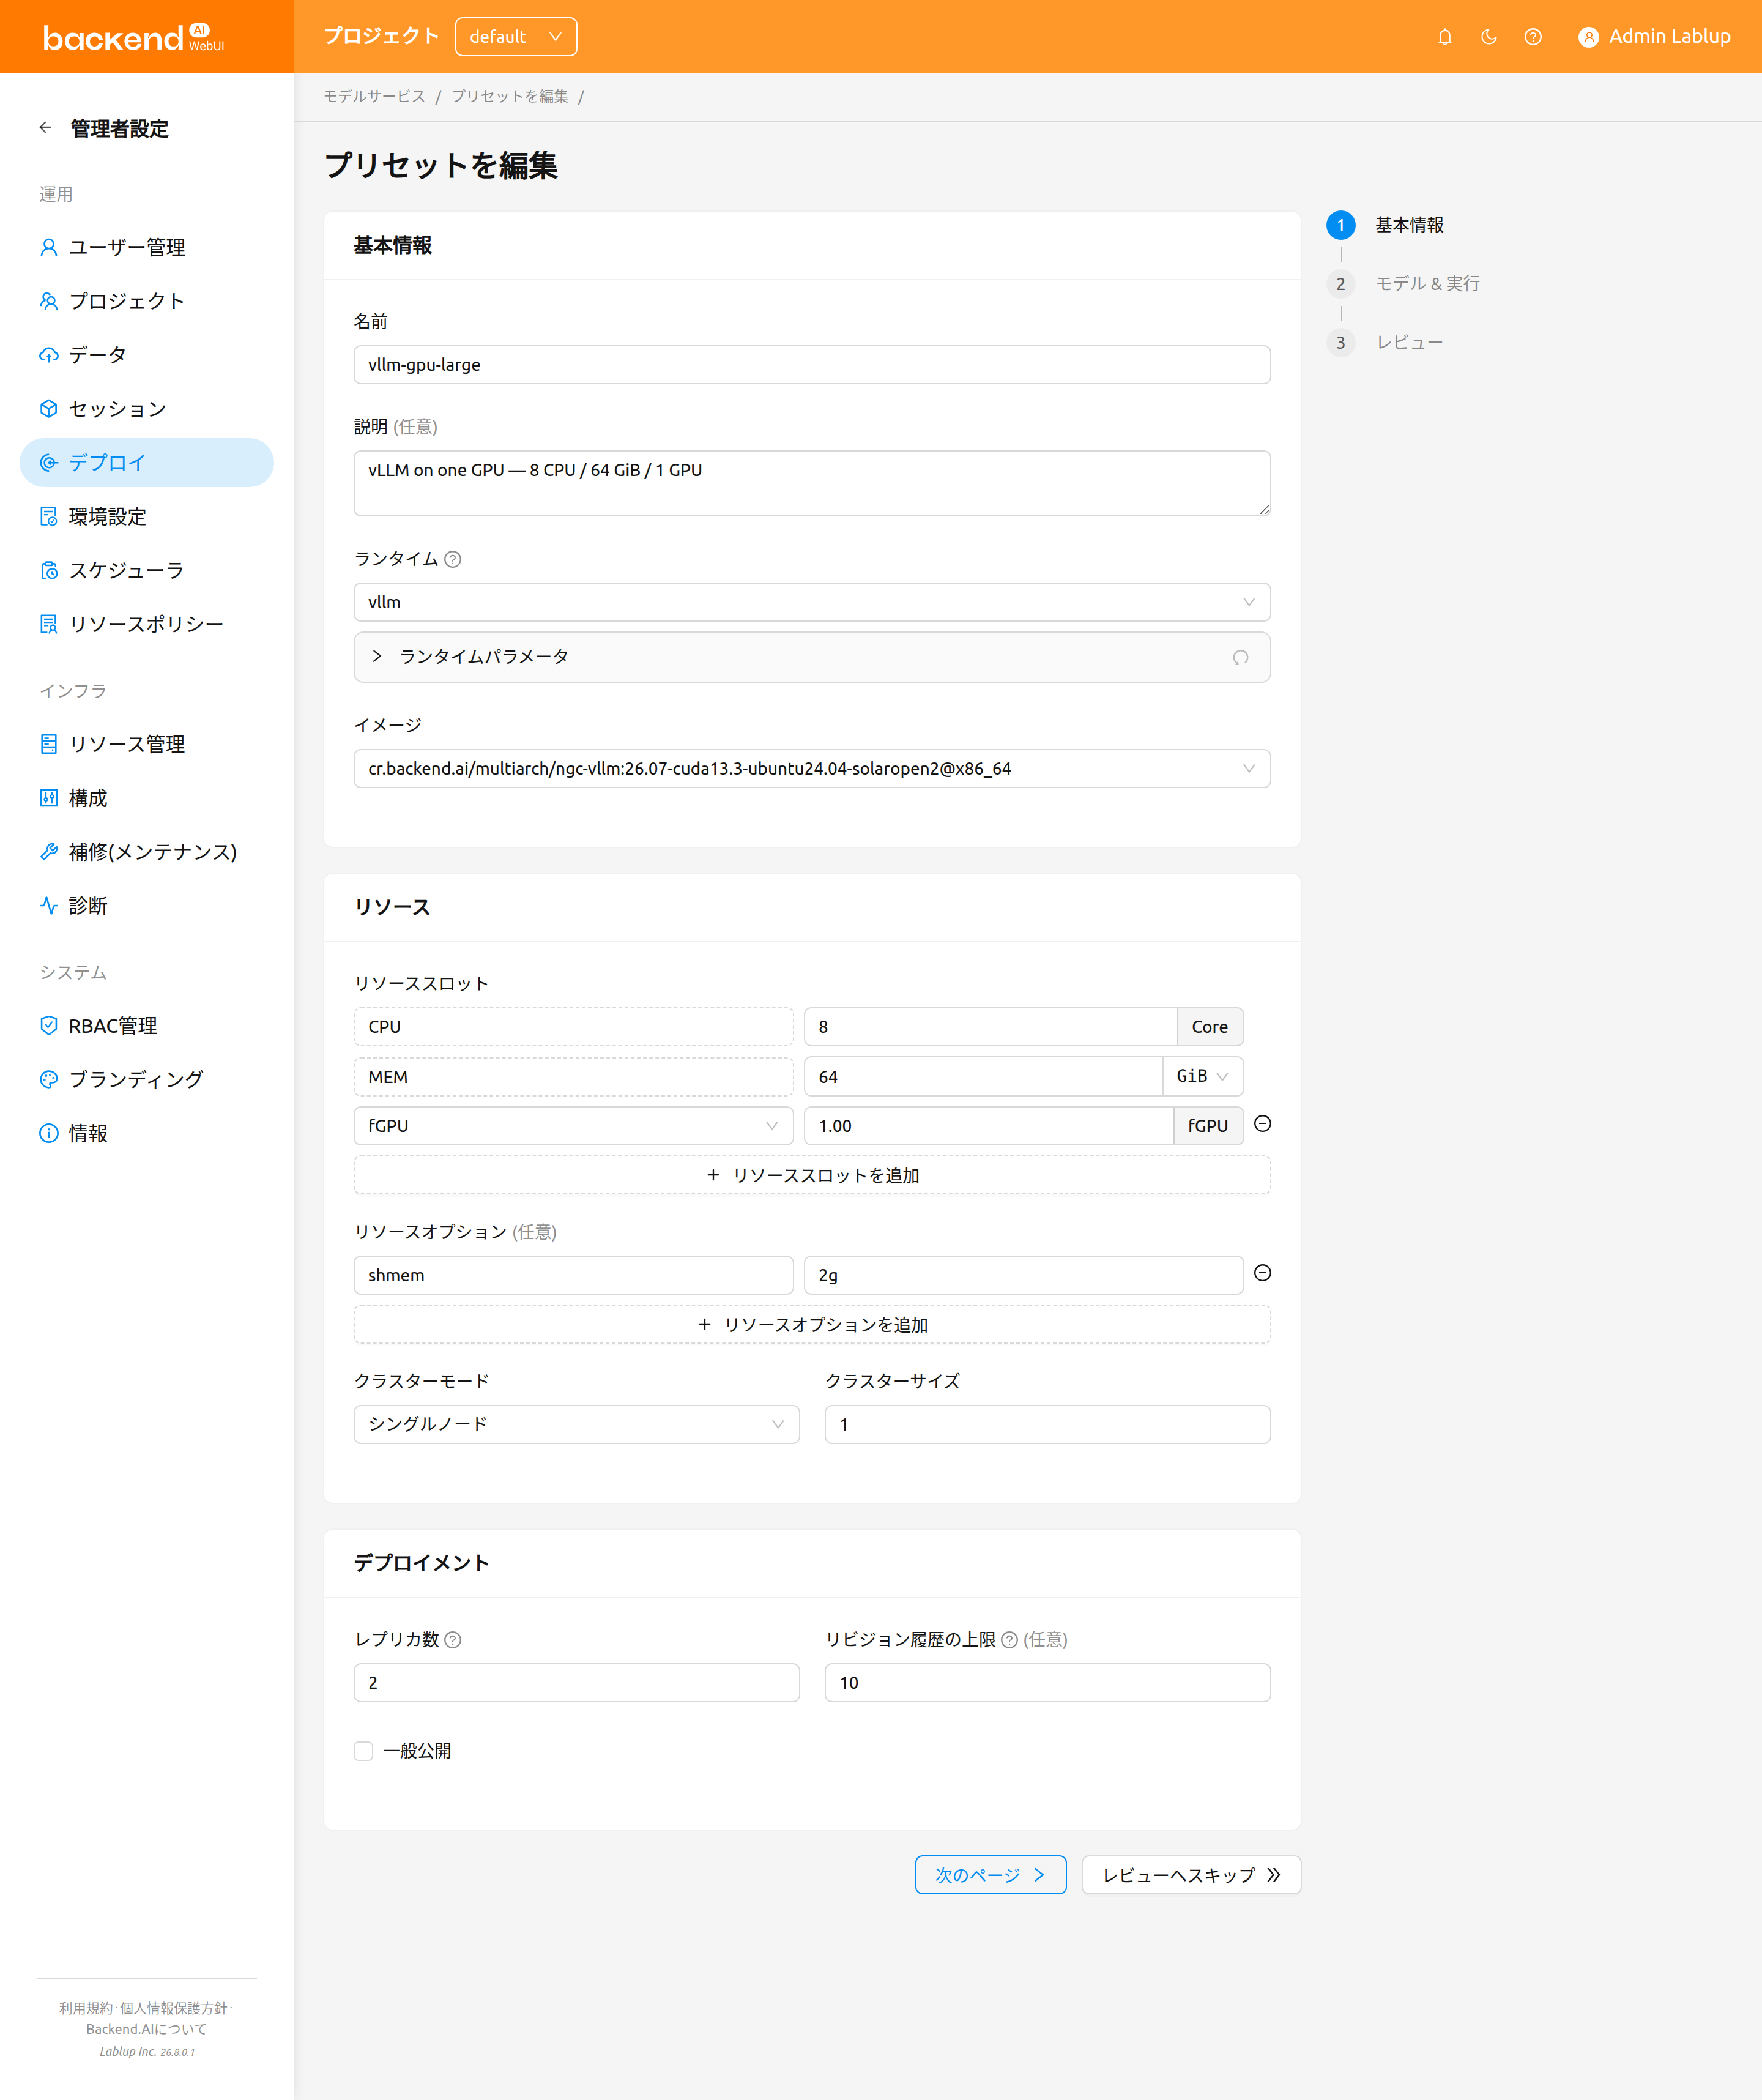Click the レプリカ数 help tooltip icon

453,1640
